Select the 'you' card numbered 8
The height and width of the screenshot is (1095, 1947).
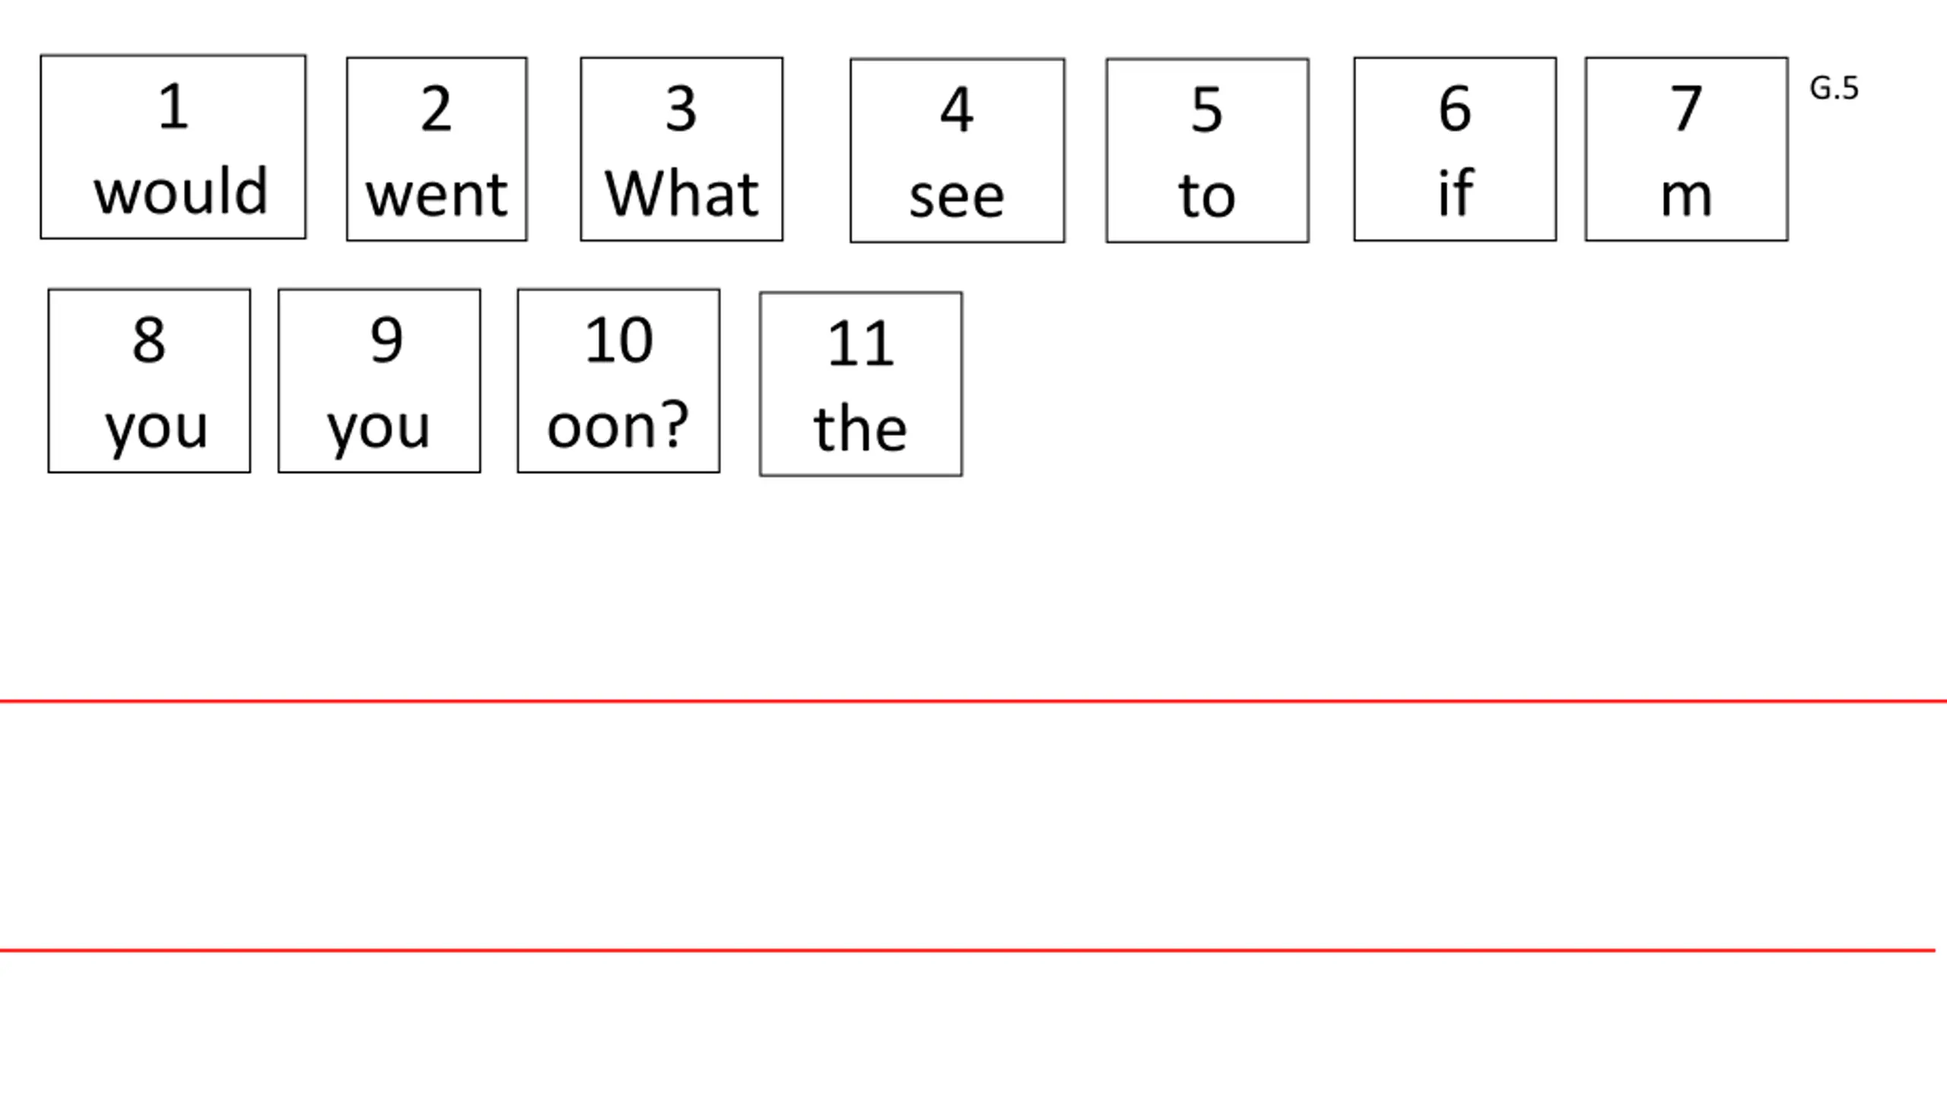point(149,381)
